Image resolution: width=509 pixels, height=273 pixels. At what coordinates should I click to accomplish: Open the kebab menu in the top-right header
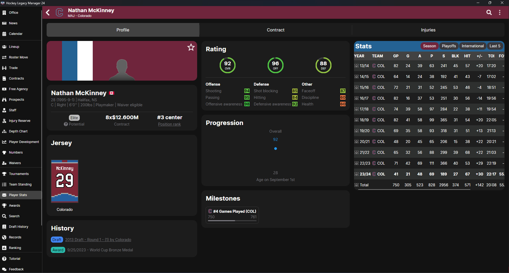point(500,12)
